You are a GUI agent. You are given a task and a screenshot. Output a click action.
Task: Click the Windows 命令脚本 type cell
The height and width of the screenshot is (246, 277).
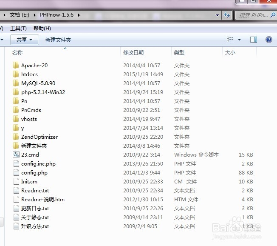point(196,154)
